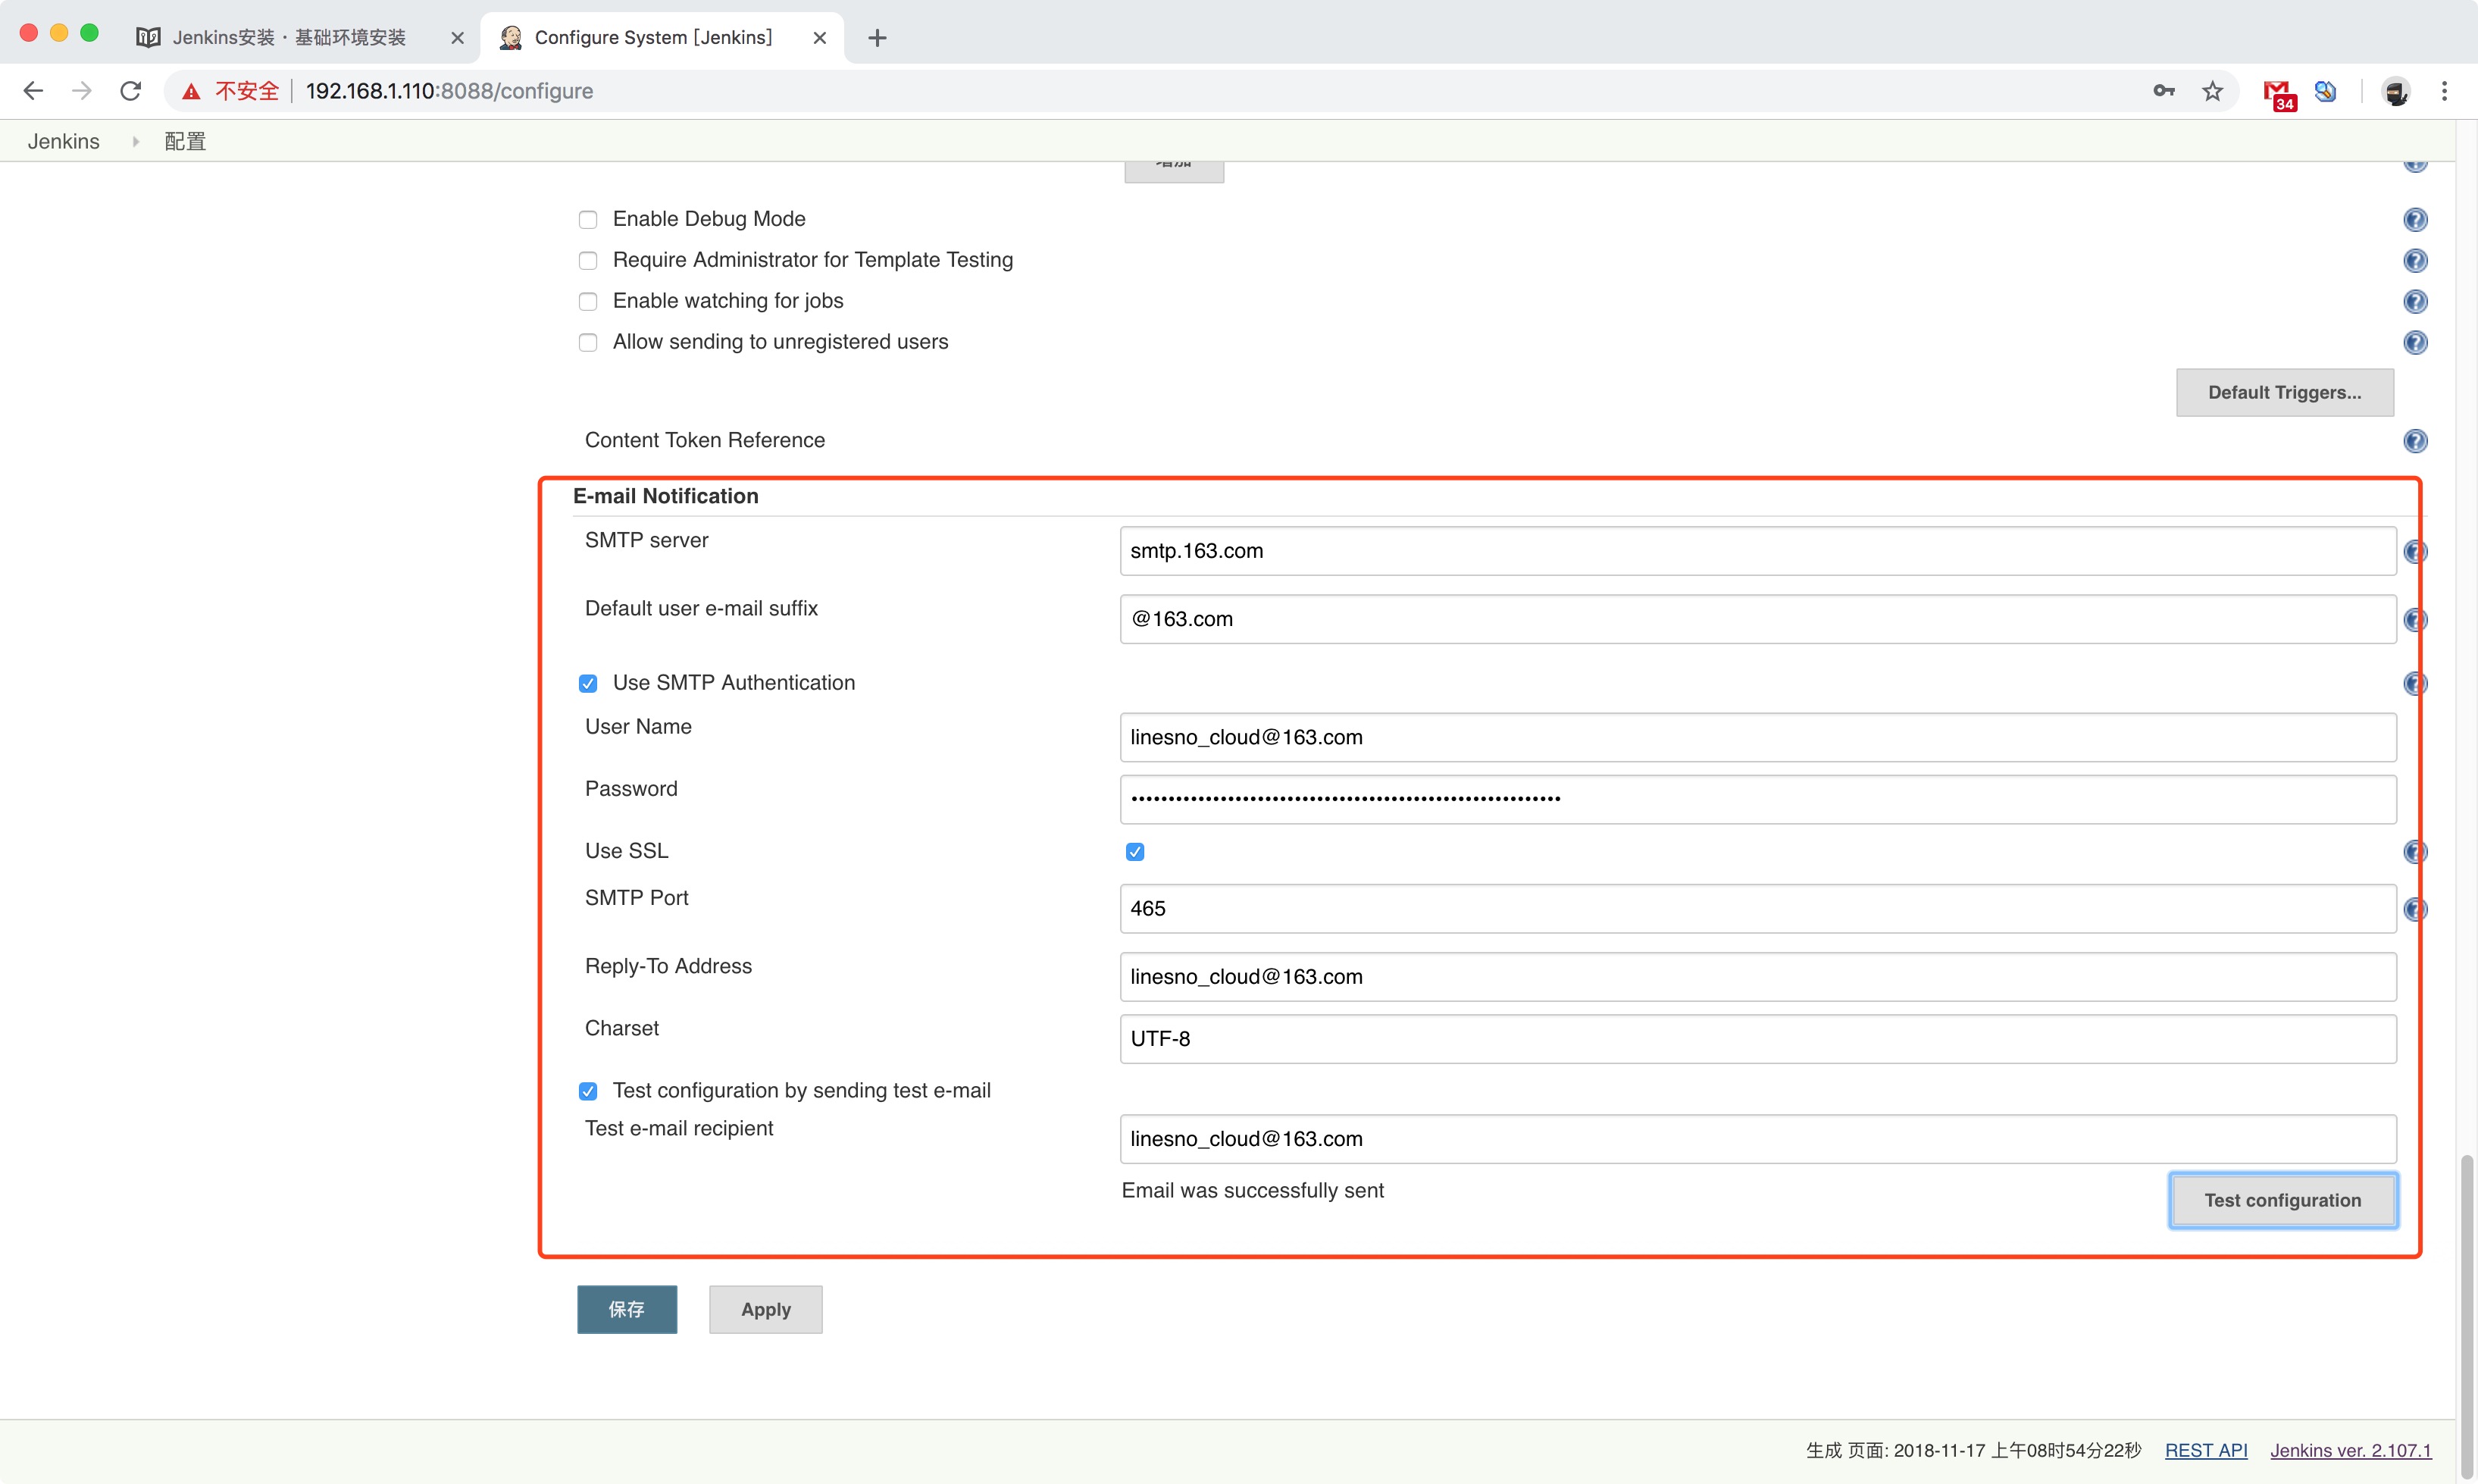Toggle the Use SSL checkbox
The height and width of the screenshot is (1484, 2478).
(x=1134, y=852)
